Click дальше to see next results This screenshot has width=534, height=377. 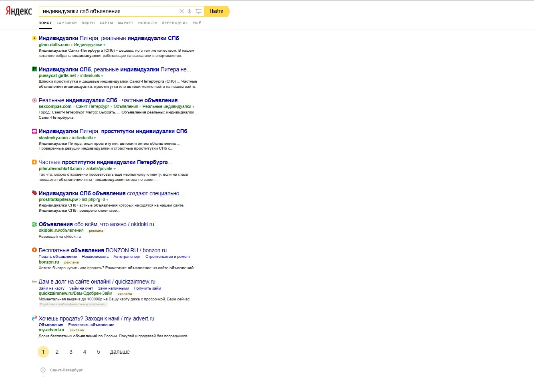(120, 352)
